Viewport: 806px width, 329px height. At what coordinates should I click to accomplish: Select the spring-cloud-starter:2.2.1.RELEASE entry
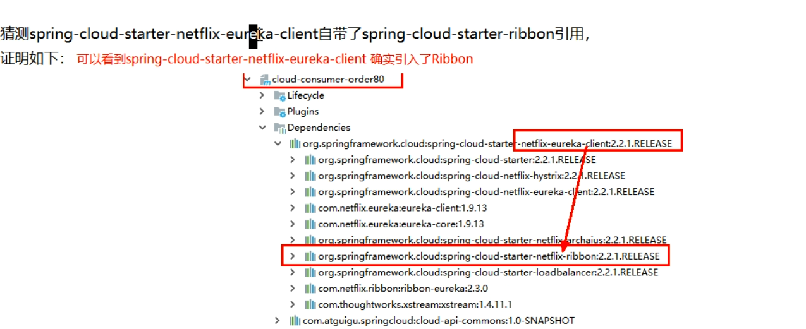[456, 160]
